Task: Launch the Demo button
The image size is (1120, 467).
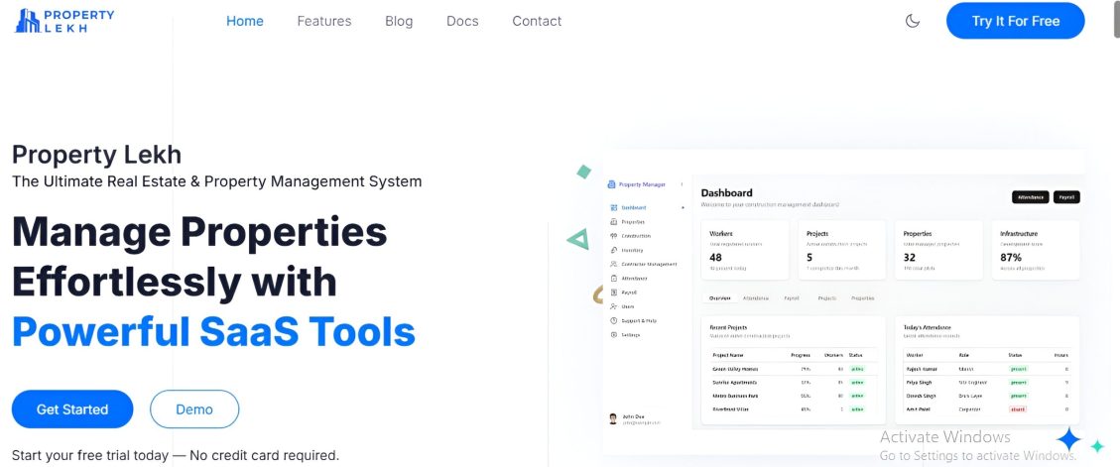Action: pos(194,409)
